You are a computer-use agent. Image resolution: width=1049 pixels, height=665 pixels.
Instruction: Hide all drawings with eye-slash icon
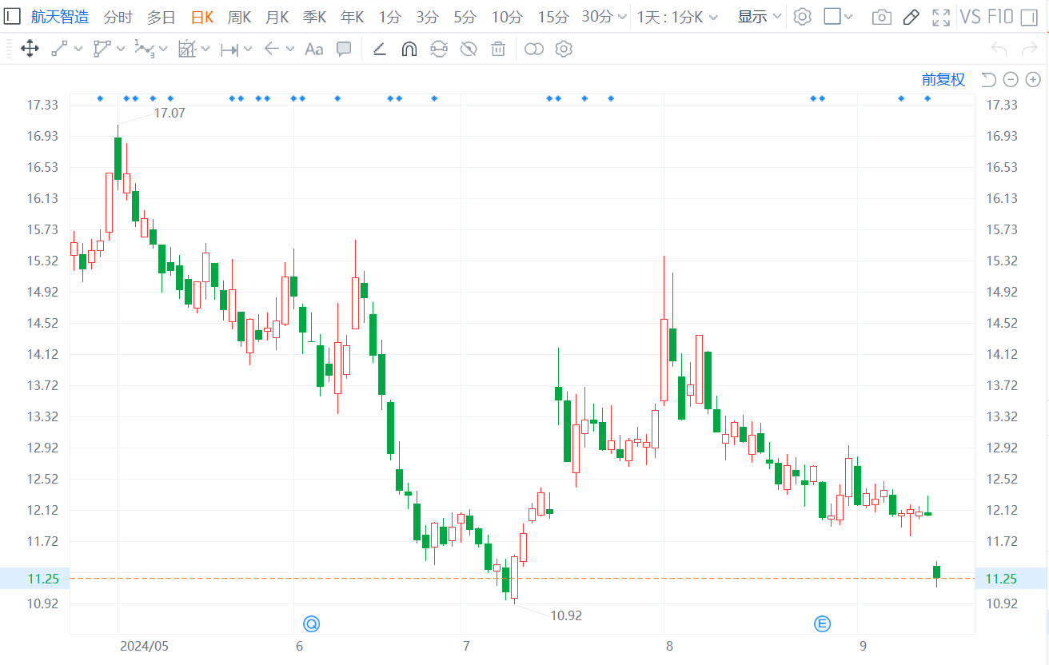[469, 50]
